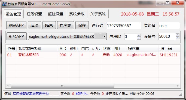Focus the 应用ID number field
The image size is (186, 100).
130,37
